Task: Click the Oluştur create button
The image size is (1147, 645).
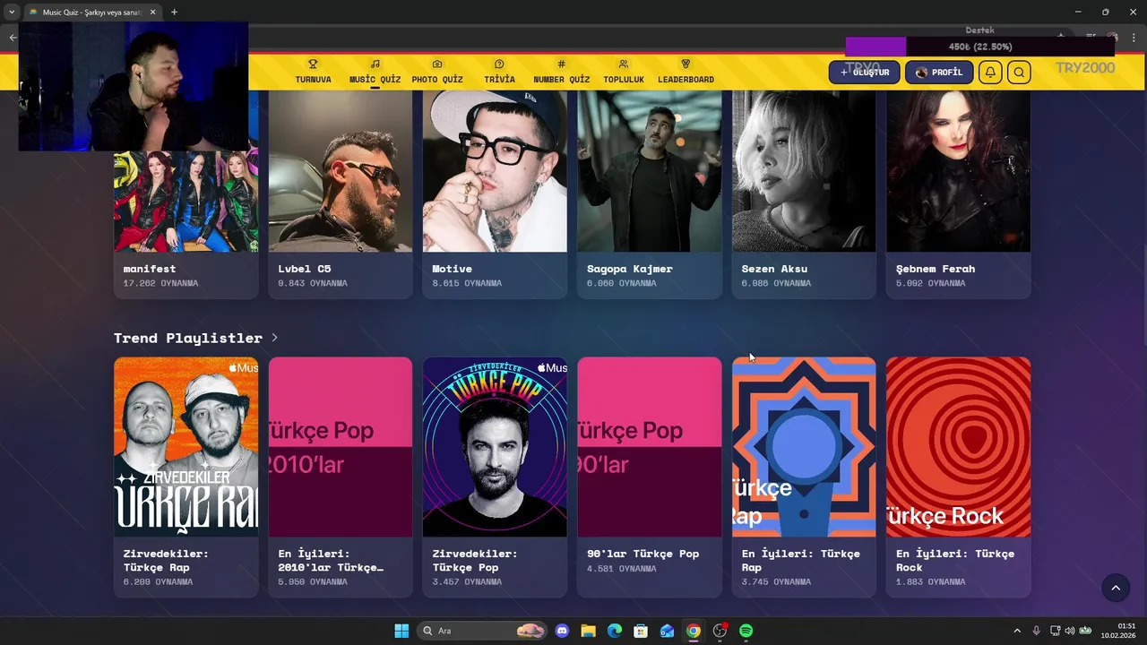Action: point(864,73)
